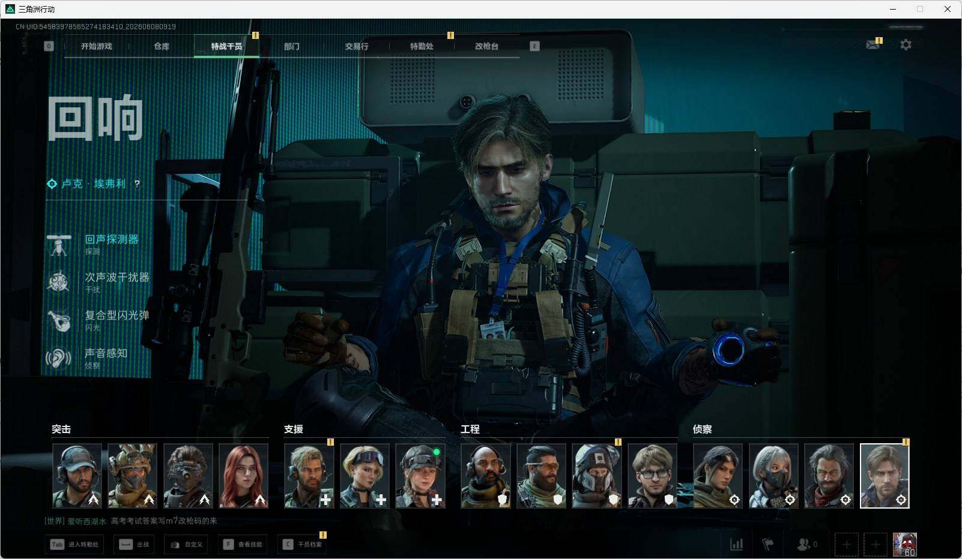This screenshot has width=962, height=559.
Task: Click the 复合型闪光弹 skill name
Action: coord(117,315)
